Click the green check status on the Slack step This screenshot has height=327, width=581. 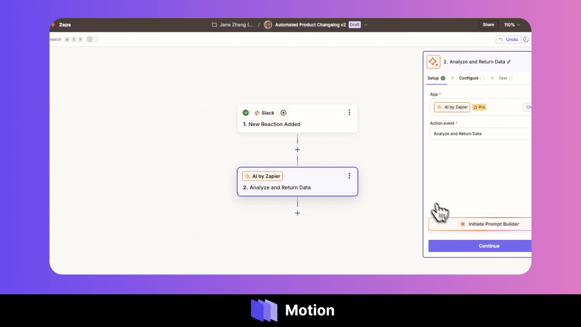point(246,113)
